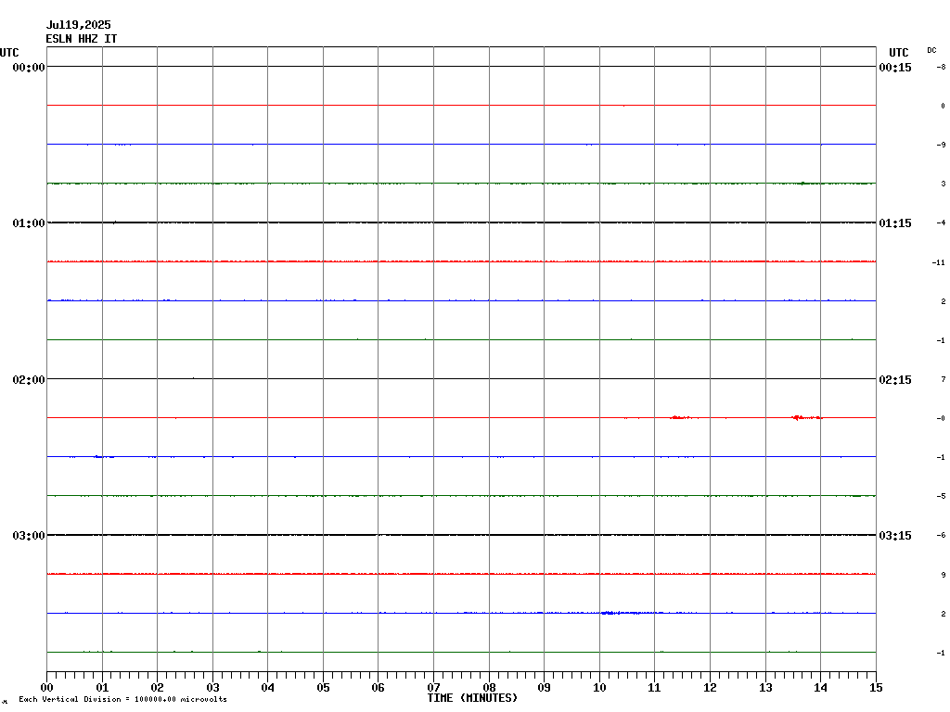Click the minute 01 axis label

tap(102, 688)
